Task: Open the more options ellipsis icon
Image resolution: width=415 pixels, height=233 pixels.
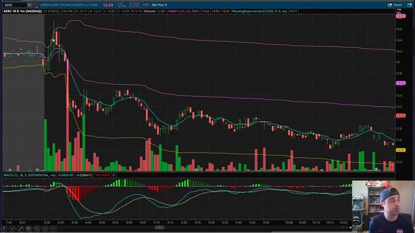Action: [53, 228]
